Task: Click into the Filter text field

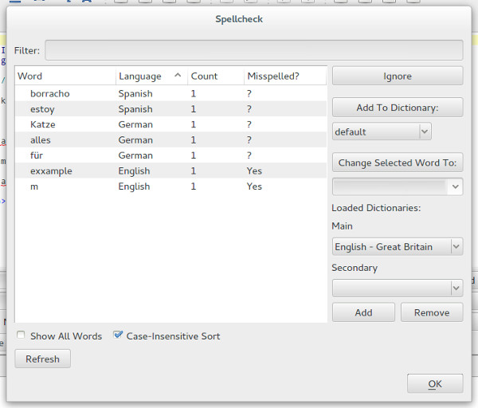Action: pyautogui.click(x=253, y=50)
